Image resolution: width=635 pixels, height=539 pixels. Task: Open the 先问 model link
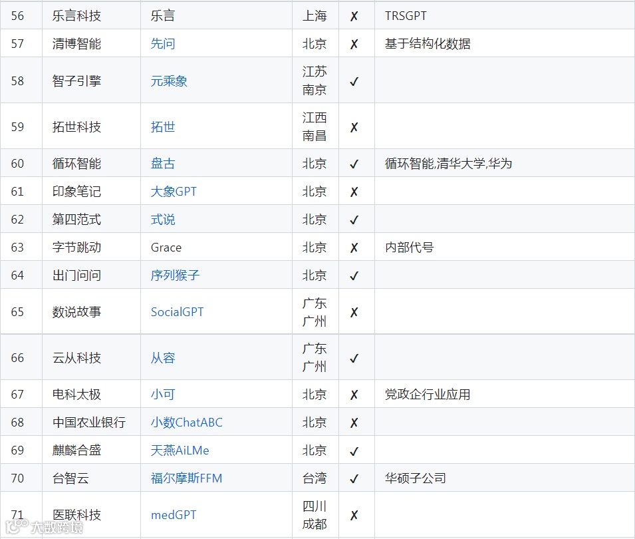pos(163,44)
